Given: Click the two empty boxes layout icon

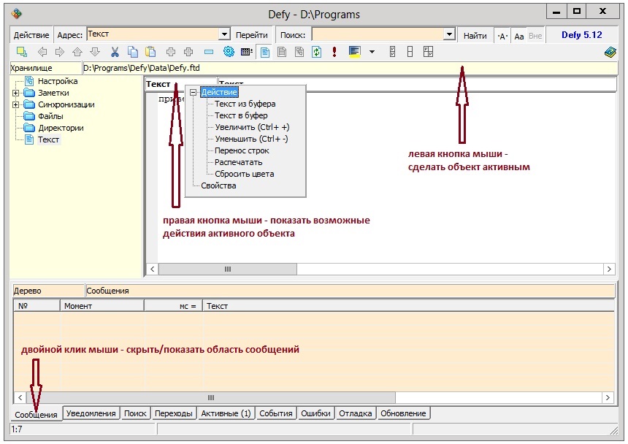Looking at the screenshot, I should [x=410, y=52].
